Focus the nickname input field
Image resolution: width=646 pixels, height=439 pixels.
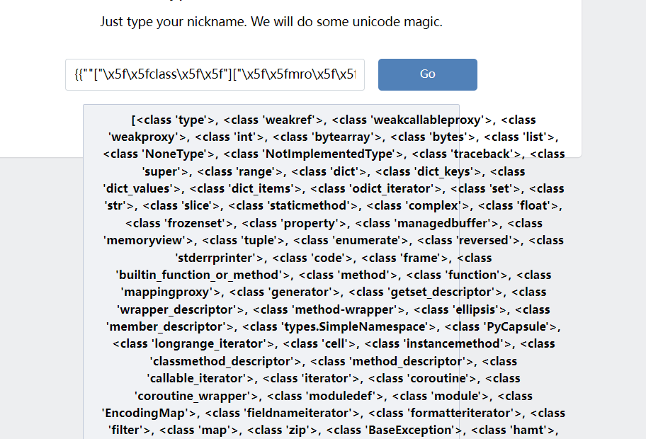point(215,74)
